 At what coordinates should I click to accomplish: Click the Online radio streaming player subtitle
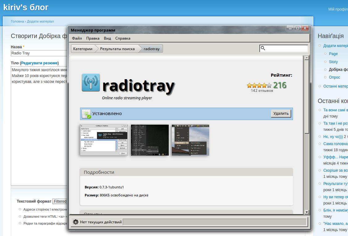coord(127,98)
